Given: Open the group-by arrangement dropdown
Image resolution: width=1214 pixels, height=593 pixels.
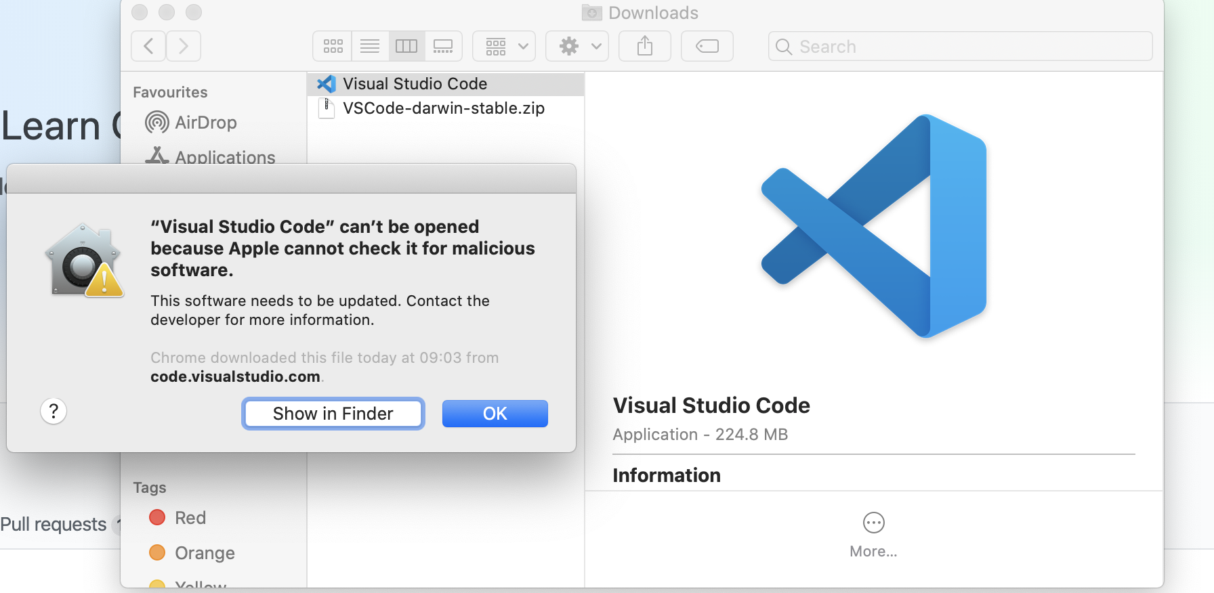Looking at the screenshot, I should pyautogui.click(x=504, y=46).
